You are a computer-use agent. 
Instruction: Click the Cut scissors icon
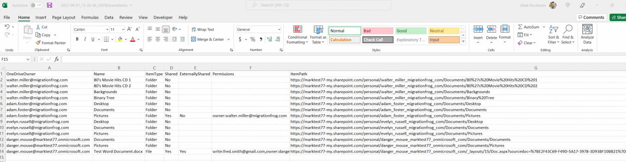click(x=38, y=27)
